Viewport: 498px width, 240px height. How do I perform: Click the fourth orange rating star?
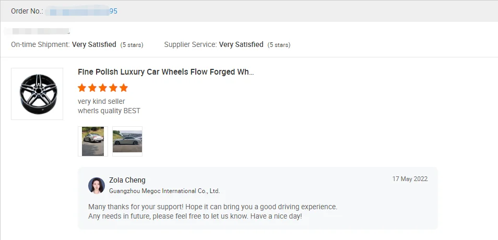(x=113, y=88)
